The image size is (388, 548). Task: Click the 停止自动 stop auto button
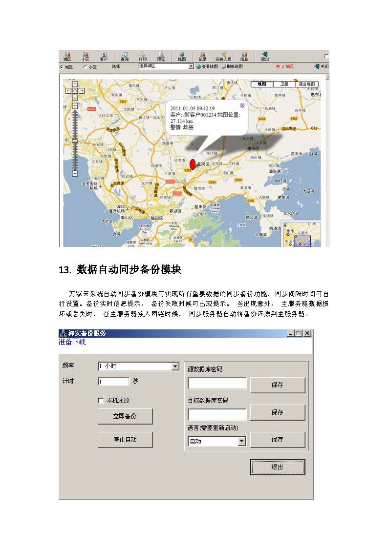tap(125, 440)
